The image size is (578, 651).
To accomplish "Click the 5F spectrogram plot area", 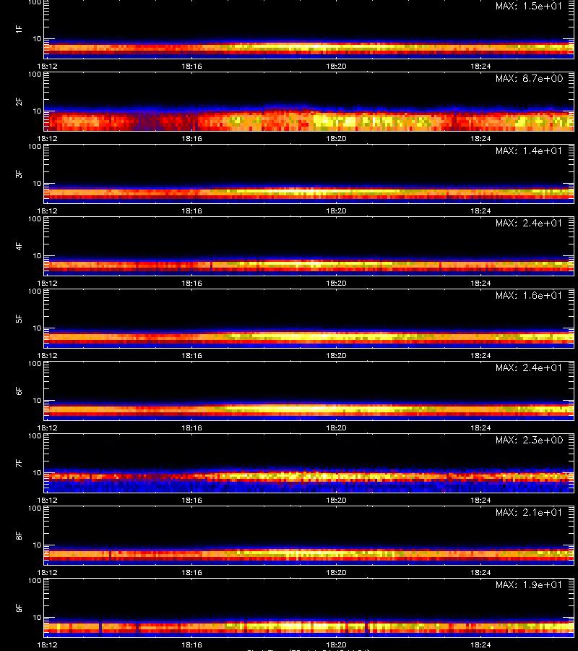I will (309, 318).
